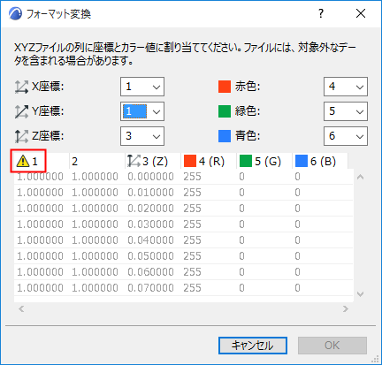Open the X座標 column dropdown

(x=142, y=87)
